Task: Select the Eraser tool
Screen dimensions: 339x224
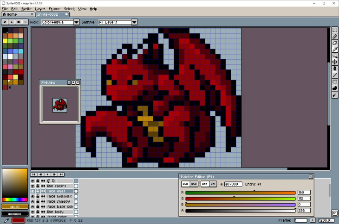Action: click(x=335, y=43)
